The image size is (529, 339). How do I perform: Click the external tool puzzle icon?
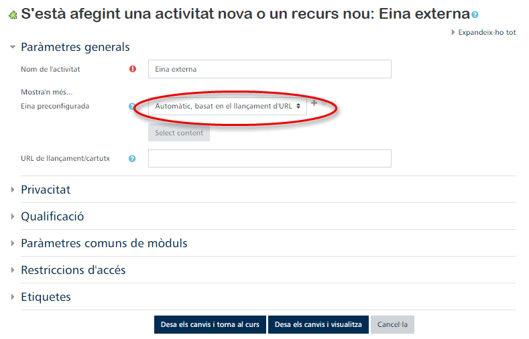pos(12,14)
